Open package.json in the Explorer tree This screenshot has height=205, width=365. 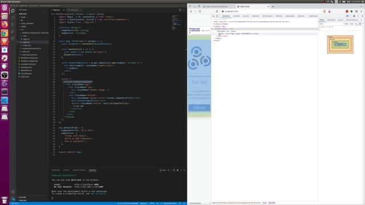[26, 67]
